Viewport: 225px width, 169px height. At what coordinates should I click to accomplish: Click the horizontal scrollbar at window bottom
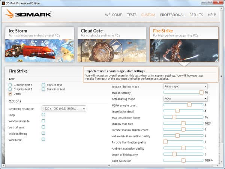(109, 165)
